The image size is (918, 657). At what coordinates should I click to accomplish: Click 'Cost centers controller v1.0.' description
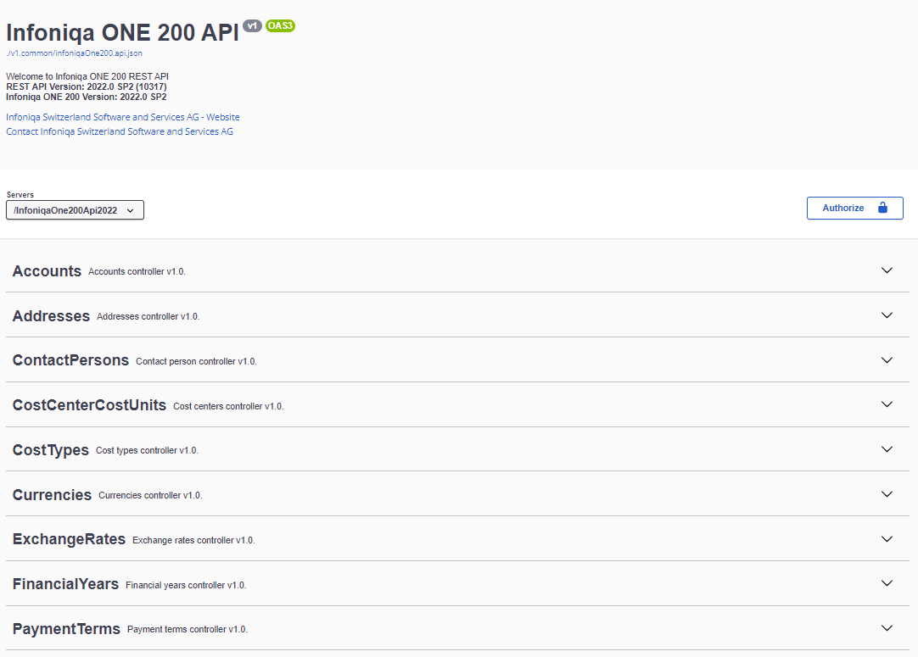click(x=228, y=406)
